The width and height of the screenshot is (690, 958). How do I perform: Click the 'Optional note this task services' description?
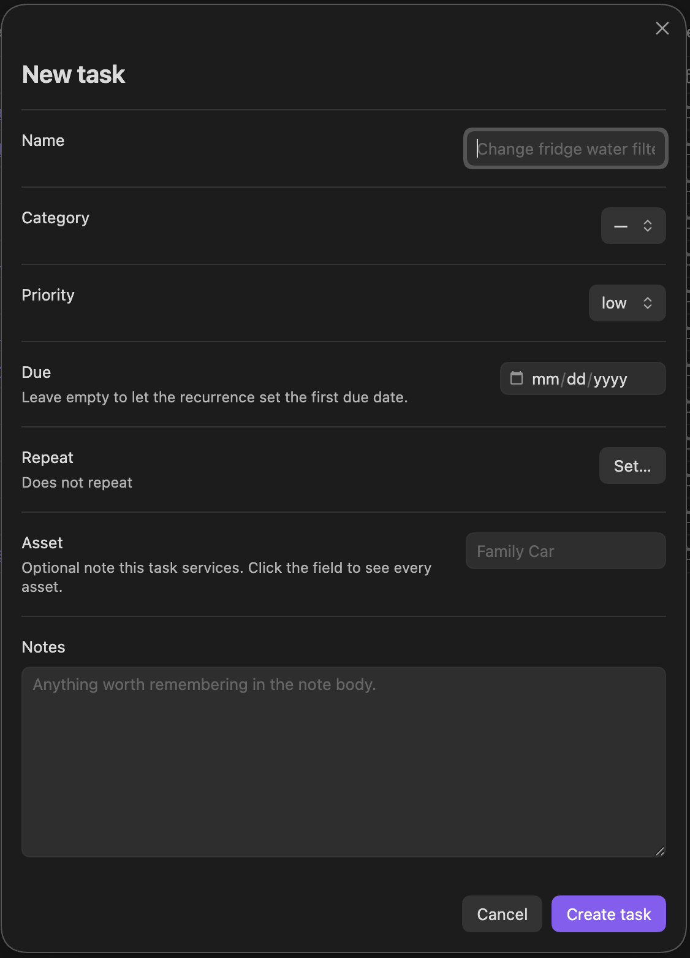(227, 577)
